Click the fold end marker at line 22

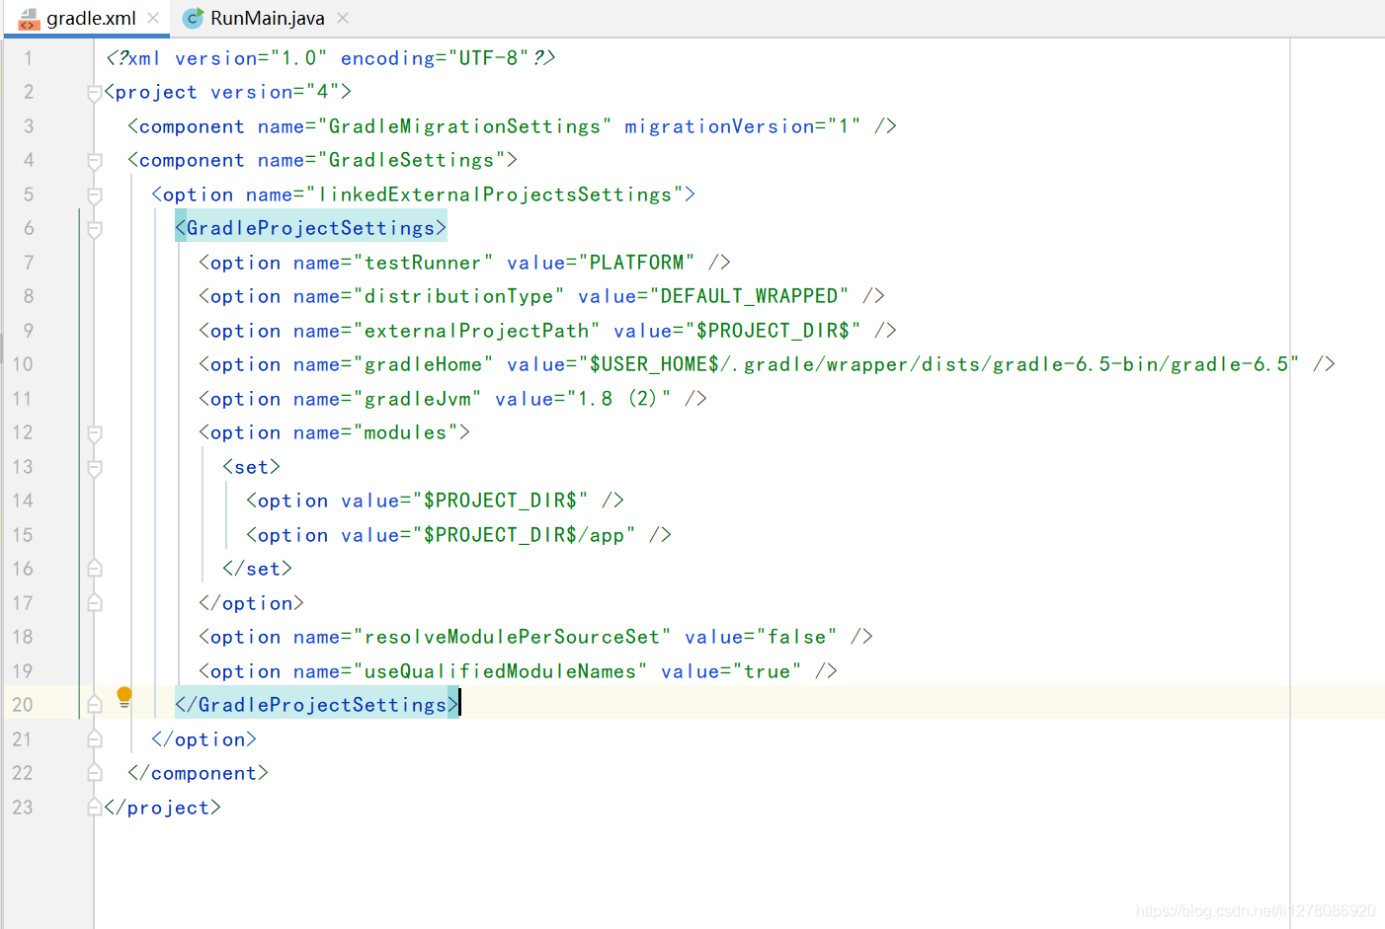click(x=95, y=773)
